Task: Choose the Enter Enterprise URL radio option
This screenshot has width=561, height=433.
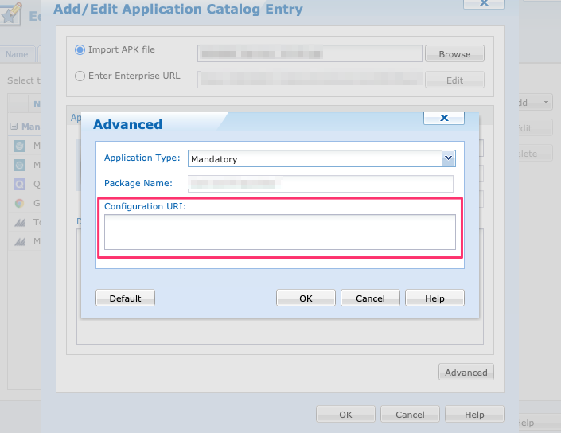Action: tap(80, 76)
